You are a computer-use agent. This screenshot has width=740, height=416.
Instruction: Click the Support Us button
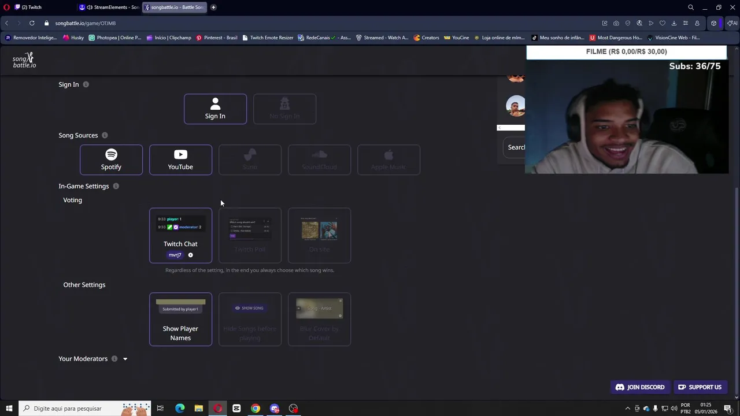(x=700, y=387)
